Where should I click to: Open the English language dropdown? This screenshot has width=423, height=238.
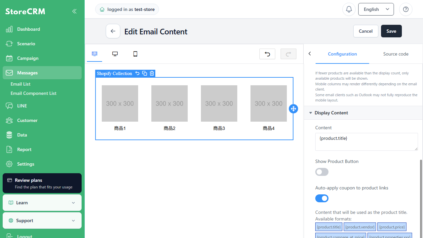[x=376, y=9]
